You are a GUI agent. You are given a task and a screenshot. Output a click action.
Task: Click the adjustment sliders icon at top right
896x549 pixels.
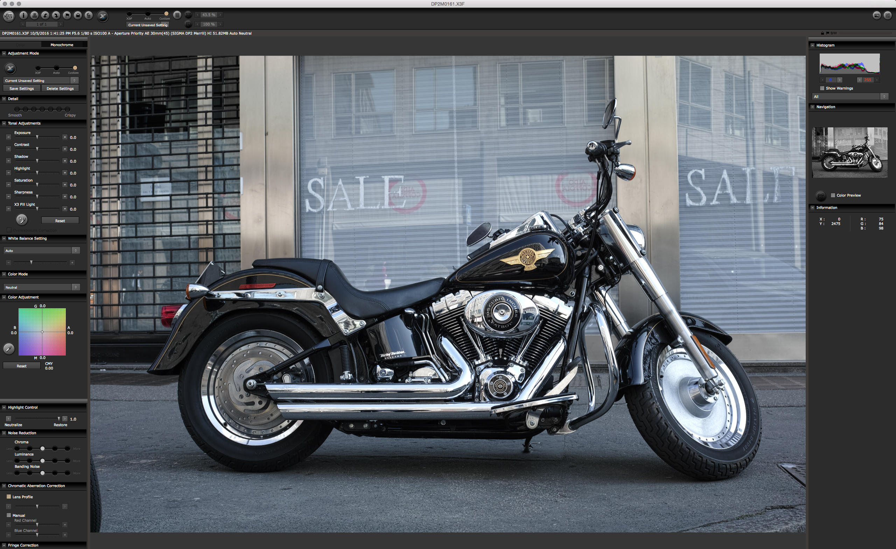888,15
